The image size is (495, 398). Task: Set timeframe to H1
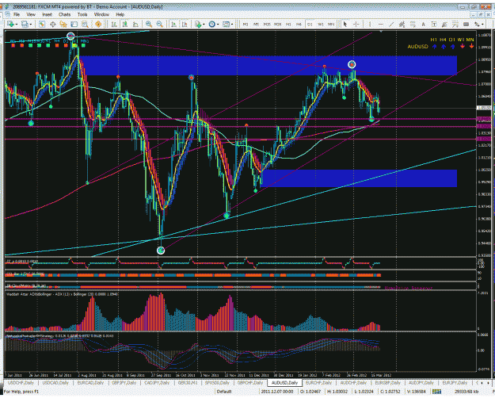point(288,24)
